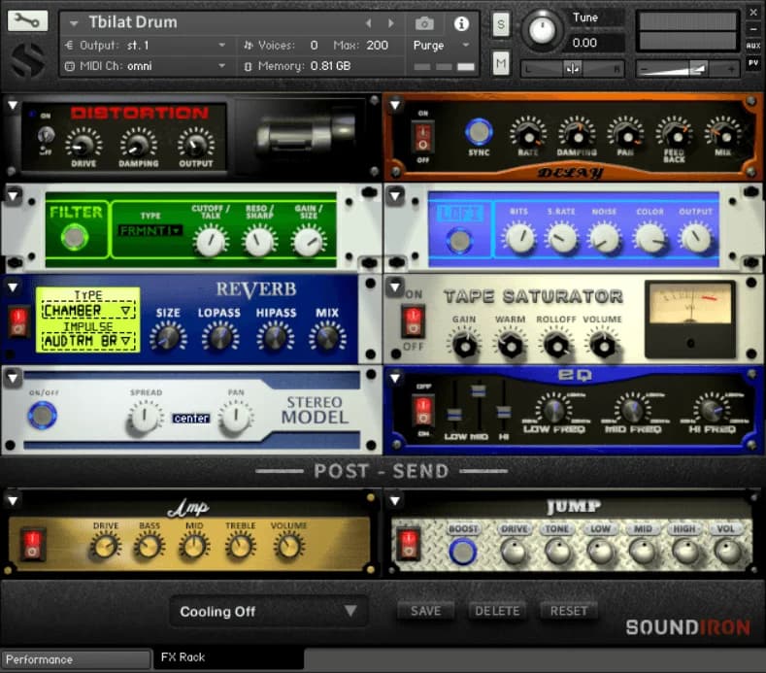Click the EQ LOW fader
Image resolution: width=766 pixels, height=673 pixels.
click(x=454, y=414)
